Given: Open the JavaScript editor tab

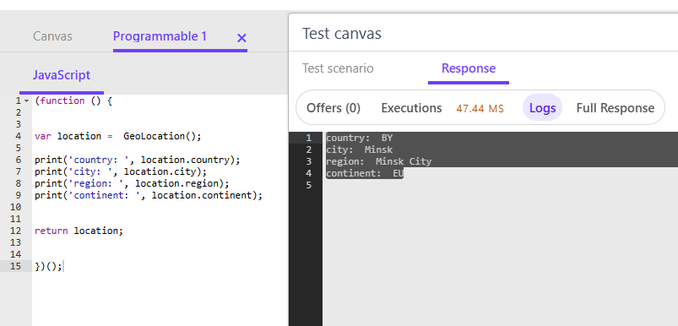Looking at the screenshot, I should (62, 75).
